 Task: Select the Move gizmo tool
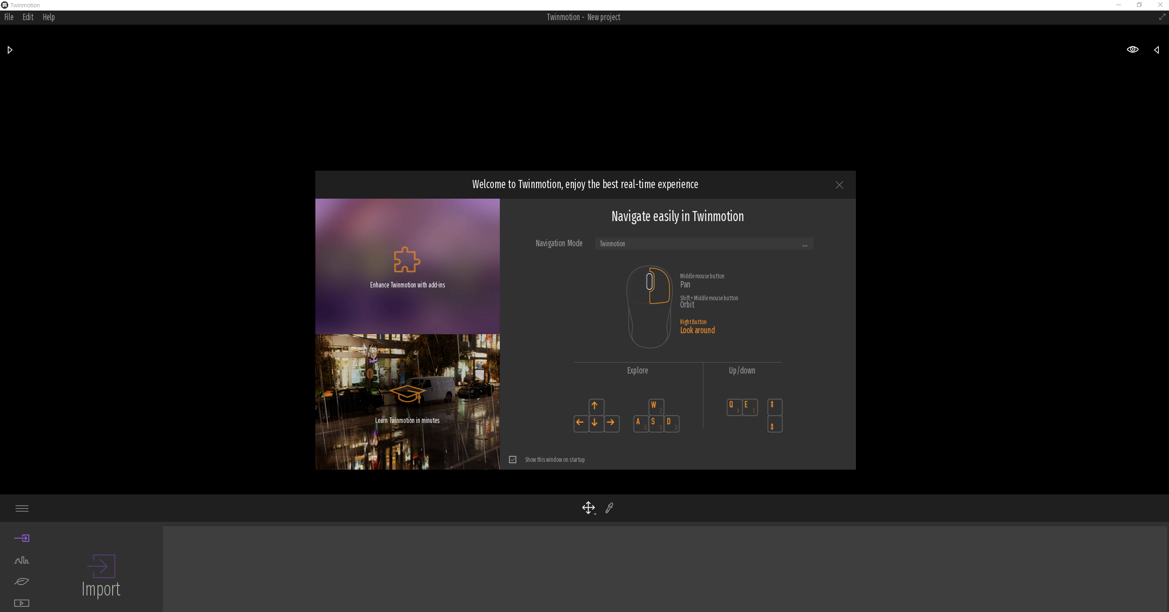[x=588, y=508]
